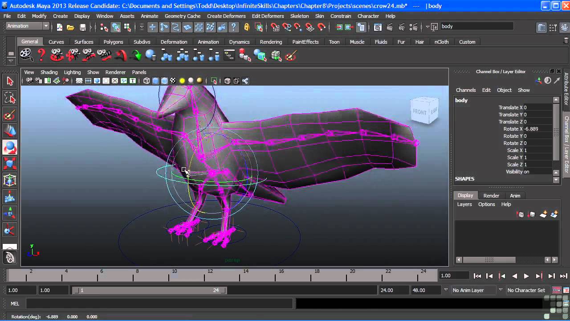Switch to the Anim layer tab
This screenshot has height=321, width=570.
click(515, 196)
